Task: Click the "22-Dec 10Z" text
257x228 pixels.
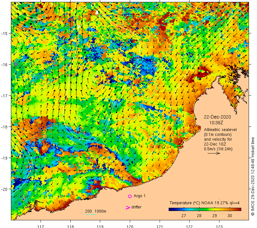Action: pos(215,144)
